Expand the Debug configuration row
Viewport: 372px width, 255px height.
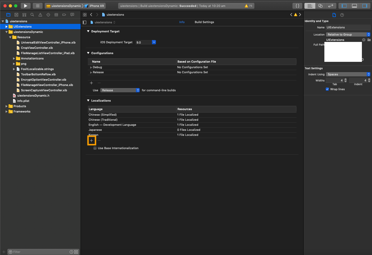click(x=91, y=67)
